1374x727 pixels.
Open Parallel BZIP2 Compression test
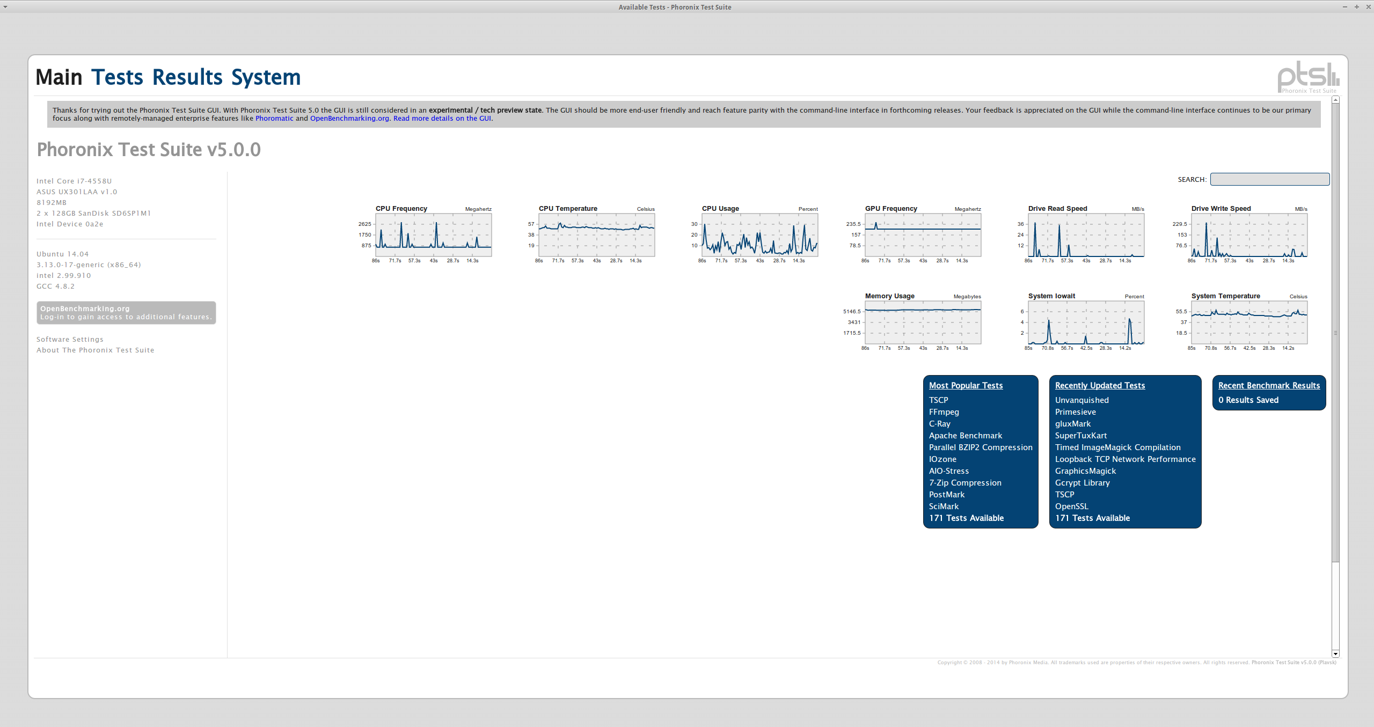pos(981,447)
